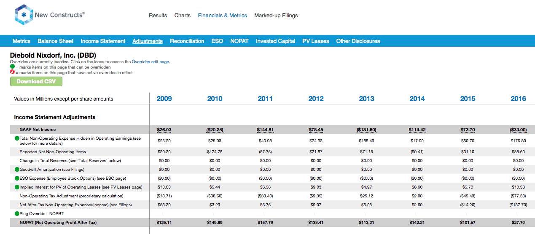Click NOPAT value $125.11

164,223
